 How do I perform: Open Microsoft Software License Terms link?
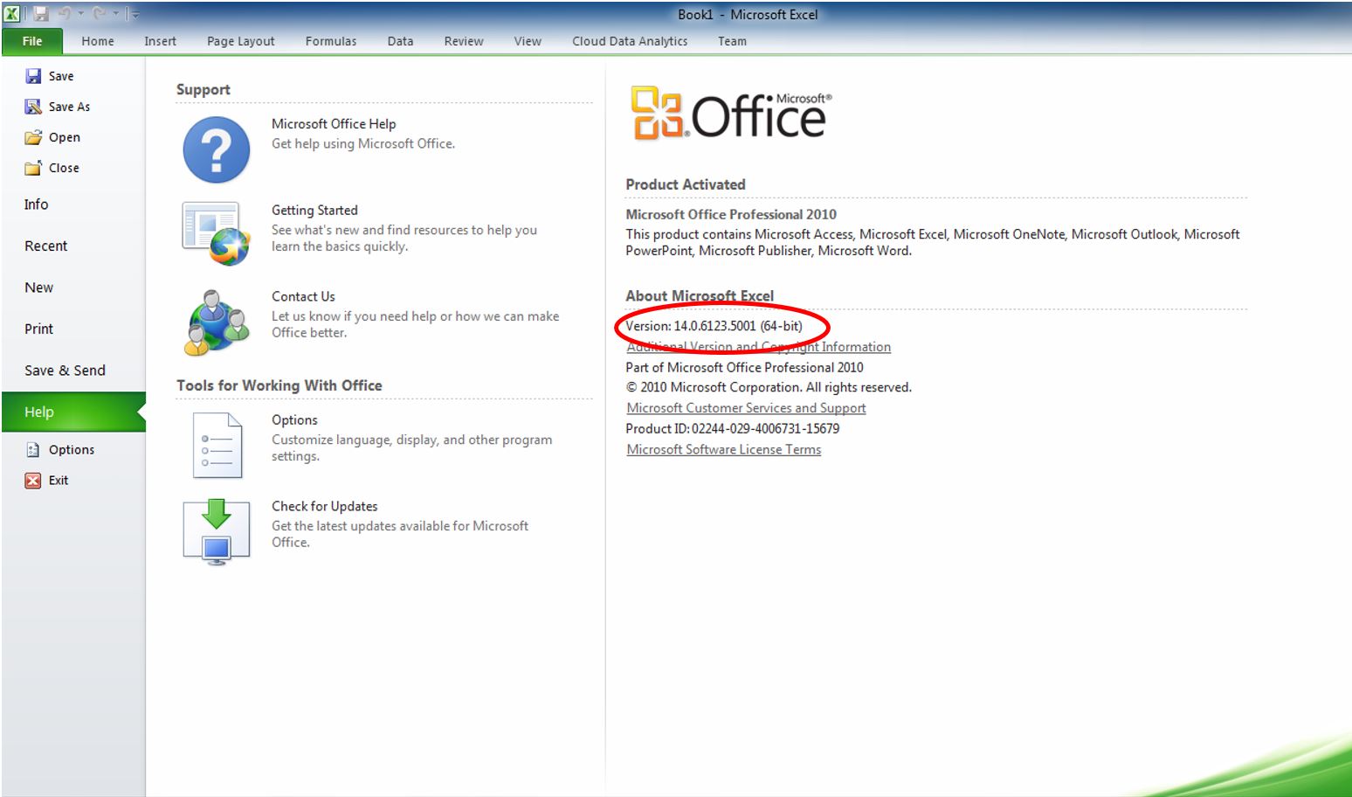[723, 449]
